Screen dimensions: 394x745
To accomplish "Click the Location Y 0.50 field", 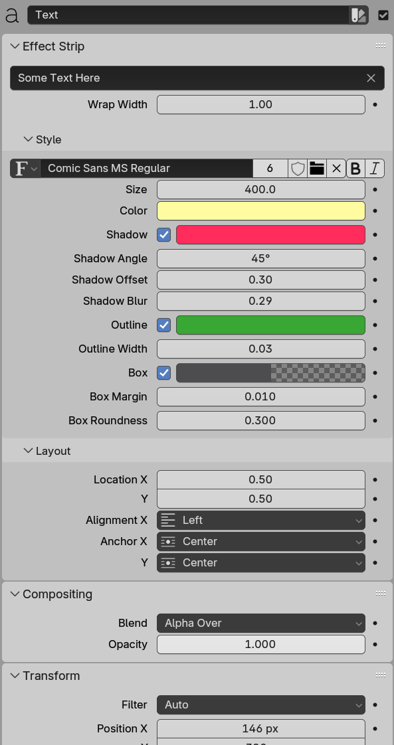I will pos(261,499).
